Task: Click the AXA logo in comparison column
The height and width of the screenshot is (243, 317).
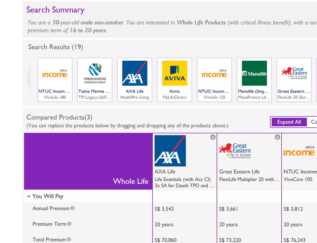Action: (170, 151)
